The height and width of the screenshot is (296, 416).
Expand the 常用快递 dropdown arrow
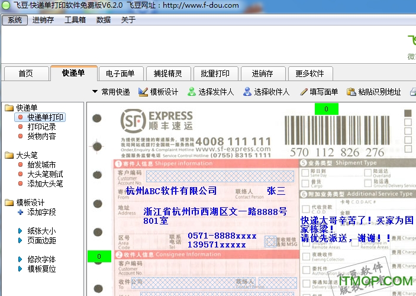pos(95,92)
